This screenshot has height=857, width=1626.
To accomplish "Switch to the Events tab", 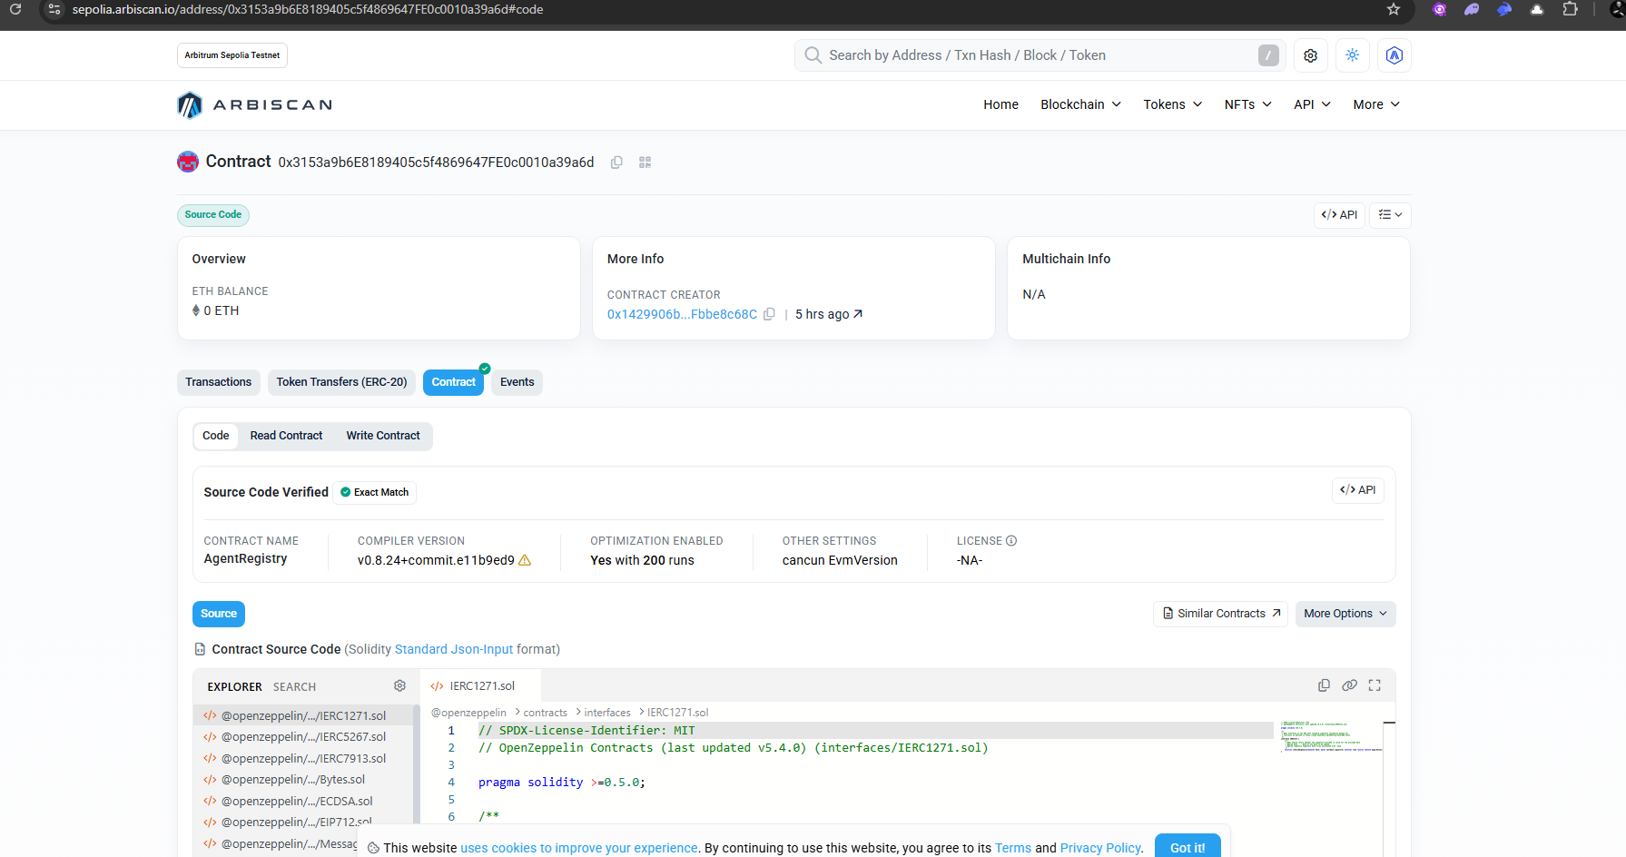I will coord(517,382).
